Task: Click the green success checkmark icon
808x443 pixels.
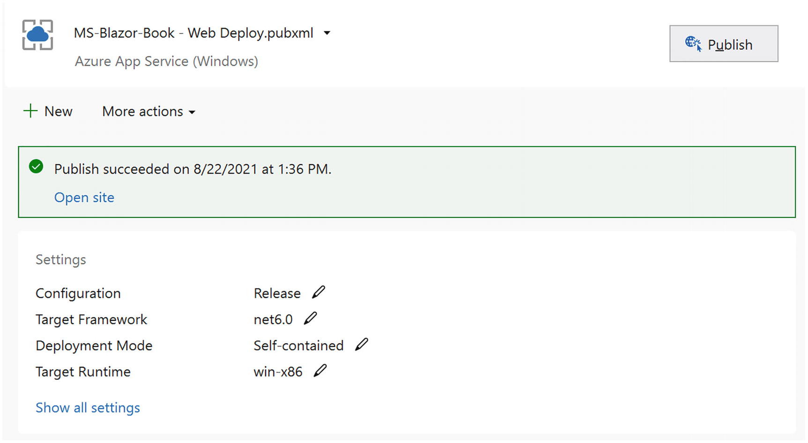Action: pyautogui.click(x=36, y=167)
